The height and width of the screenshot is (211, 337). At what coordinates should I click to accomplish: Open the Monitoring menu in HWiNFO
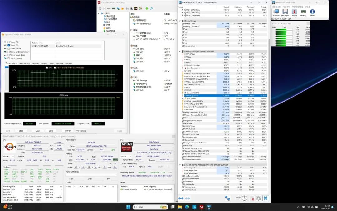pyautogui.click(x=297, y=7)
